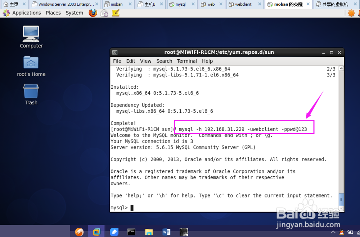Image resolution: width=360 pixels, height=237 pixels.
Task: Close the 主机B tab
Action: pos(162,4)
